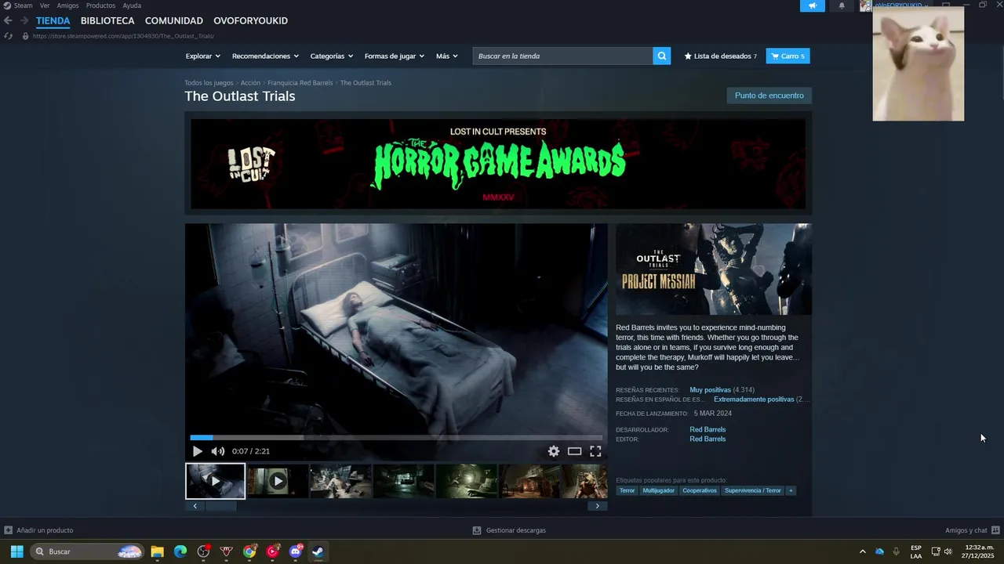Open File Explorer from the taskbar
Screen dimensions: 1004x564
click(157, 551)
